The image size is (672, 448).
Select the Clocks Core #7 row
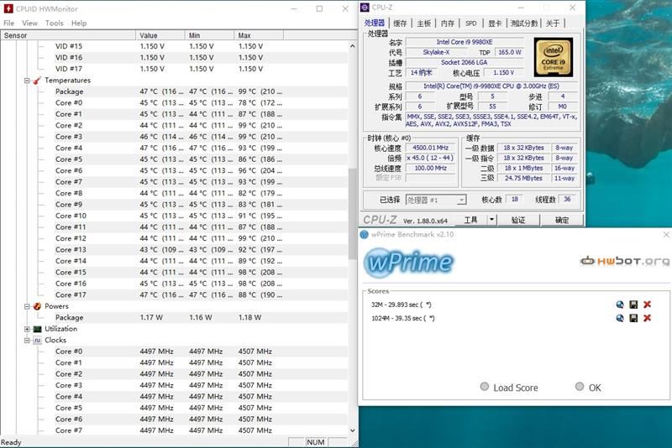174,430
